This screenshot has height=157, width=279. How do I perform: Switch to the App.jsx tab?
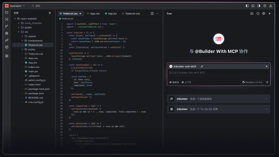pyautogui.click(x=111, y=13)
